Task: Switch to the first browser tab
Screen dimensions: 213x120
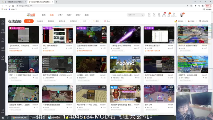Action: 14,2
